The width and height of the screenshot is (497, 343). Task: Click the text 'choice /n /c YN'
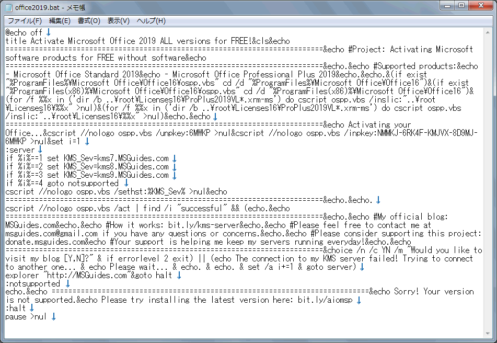click(x=359, y=250)
